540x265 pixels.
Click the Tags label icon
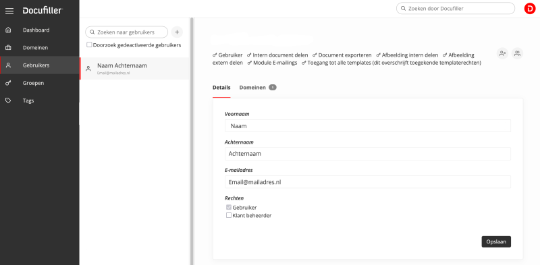point(9,100)
